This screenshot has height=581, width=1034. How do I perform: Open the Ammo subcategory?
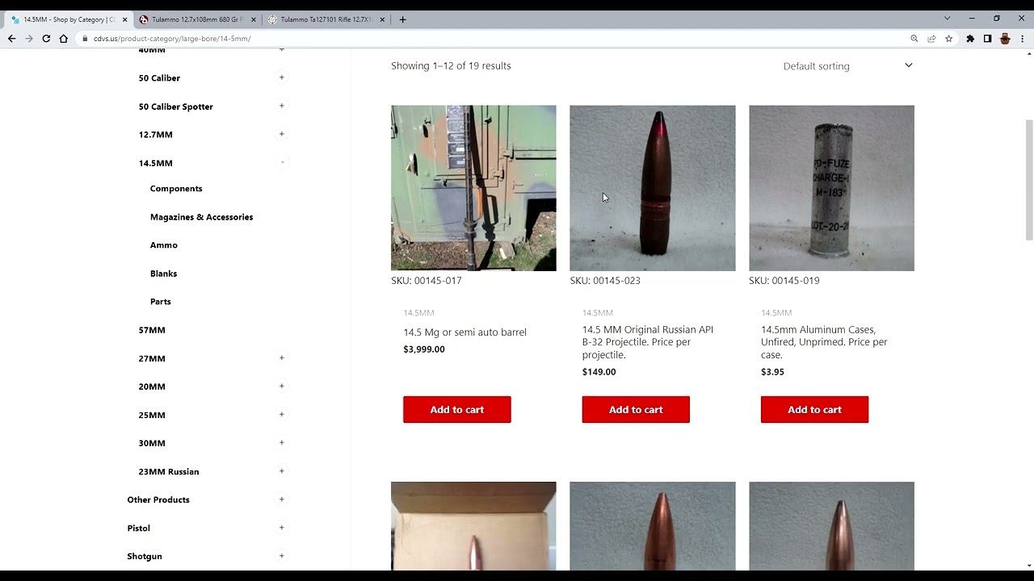163,245
